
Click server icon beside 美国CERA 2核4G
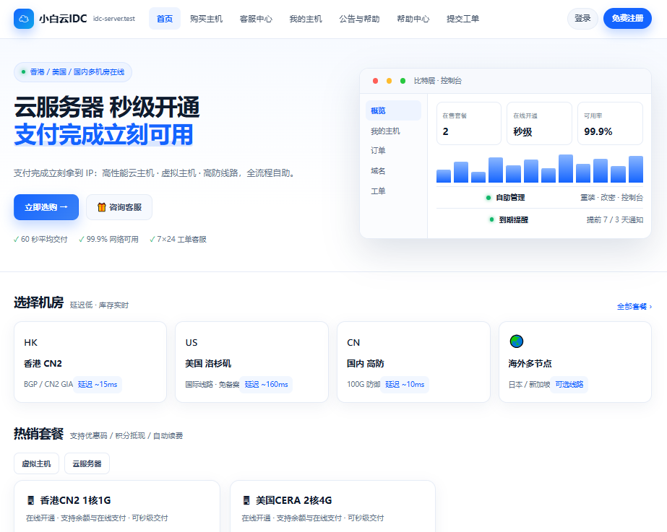pyautogui.click(x=246, y=500)
